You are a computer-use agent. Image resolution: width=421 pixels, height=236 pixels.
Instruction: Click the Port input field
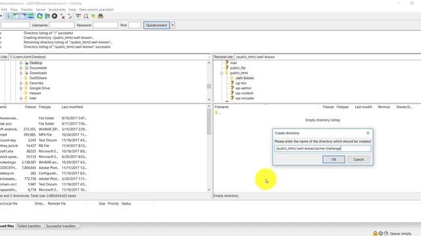[135, 25]
